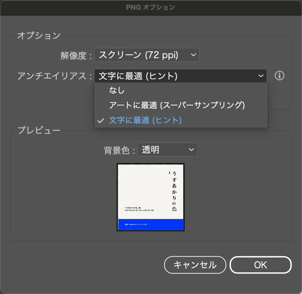Viewport: 302px width, 294px height.
Task: Click the artwork preview thumbnail
Action: coord(150,197)
